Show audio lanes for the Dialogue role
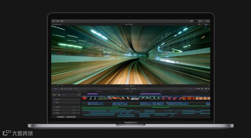 point(74,107)
